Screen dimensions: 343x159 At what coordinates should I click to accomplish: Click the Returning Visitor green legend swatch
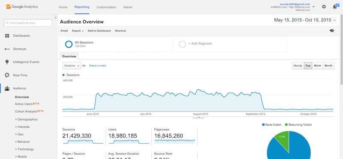coord(286,125)
